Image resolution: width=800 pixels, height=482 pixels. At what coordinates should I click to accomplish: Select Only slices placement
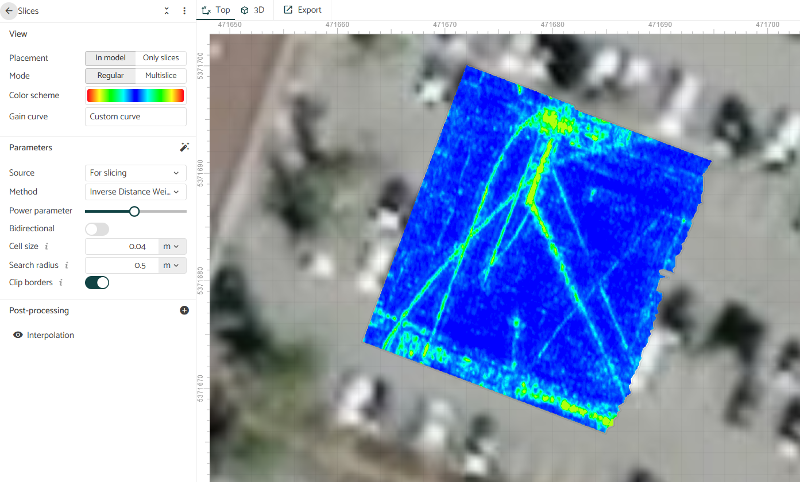tap(161, 58)
